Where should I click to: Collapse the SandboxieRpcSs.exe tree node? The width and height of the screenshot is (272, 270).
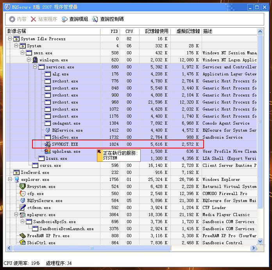click(x=22, y=221)
